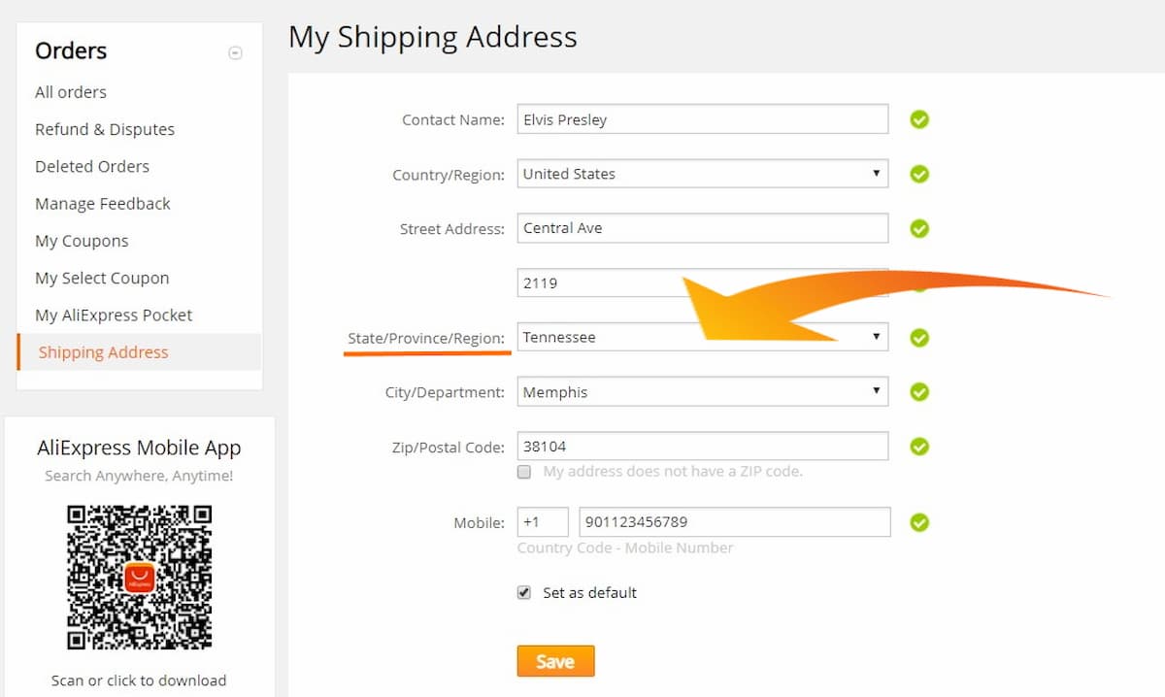The height and width of the screenshot is (697, 1165).
Task: Expand the City/Department dropdown
Action: tap(703, 392)
